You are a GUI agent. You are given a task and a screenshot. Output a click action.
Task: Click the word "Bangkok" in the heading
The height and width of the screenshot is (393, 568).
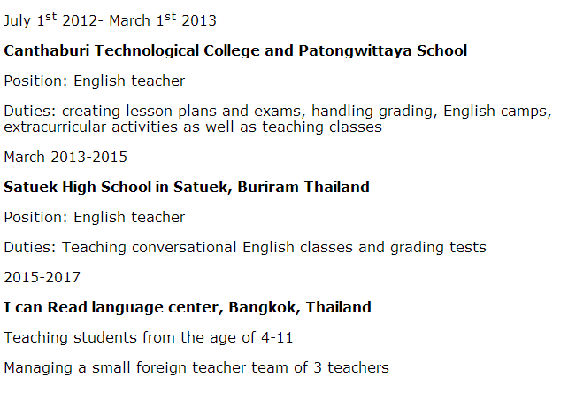(x=258, y=307)
